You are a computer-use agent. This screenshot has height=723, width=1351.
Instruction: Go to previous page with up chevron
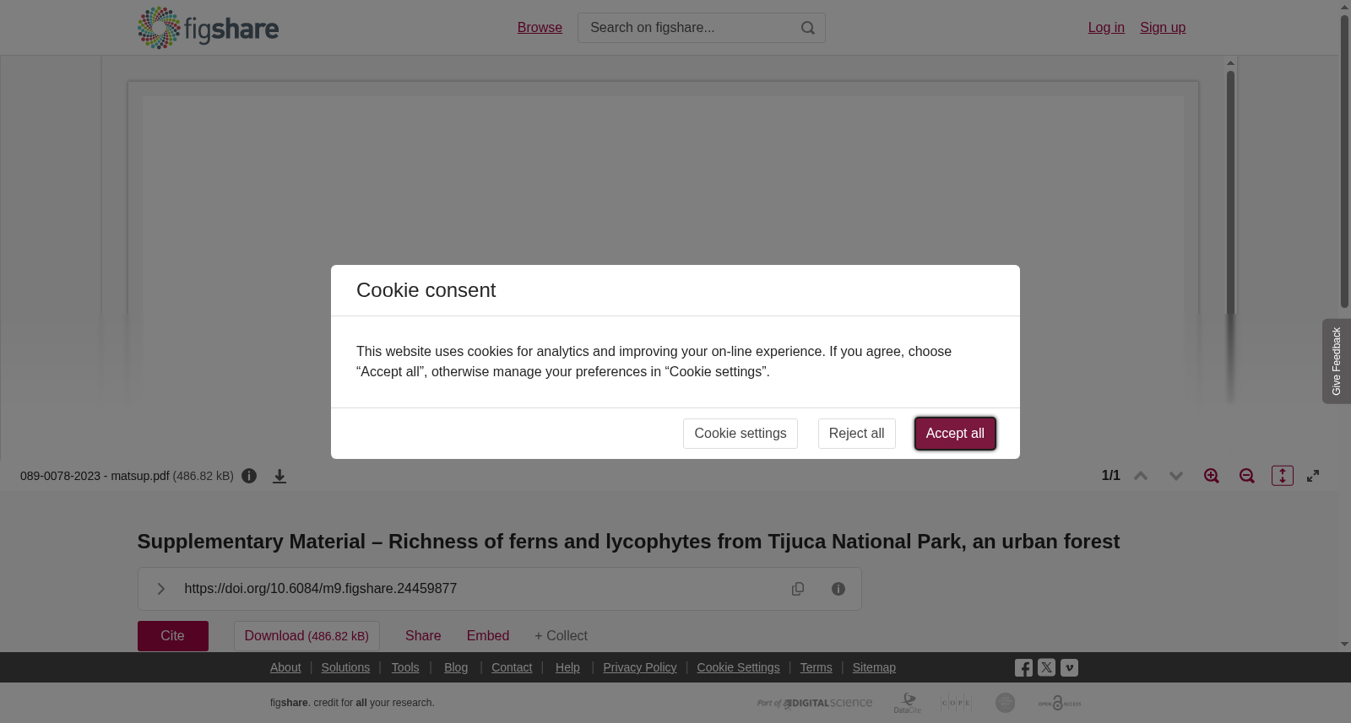click(1141, 476)
